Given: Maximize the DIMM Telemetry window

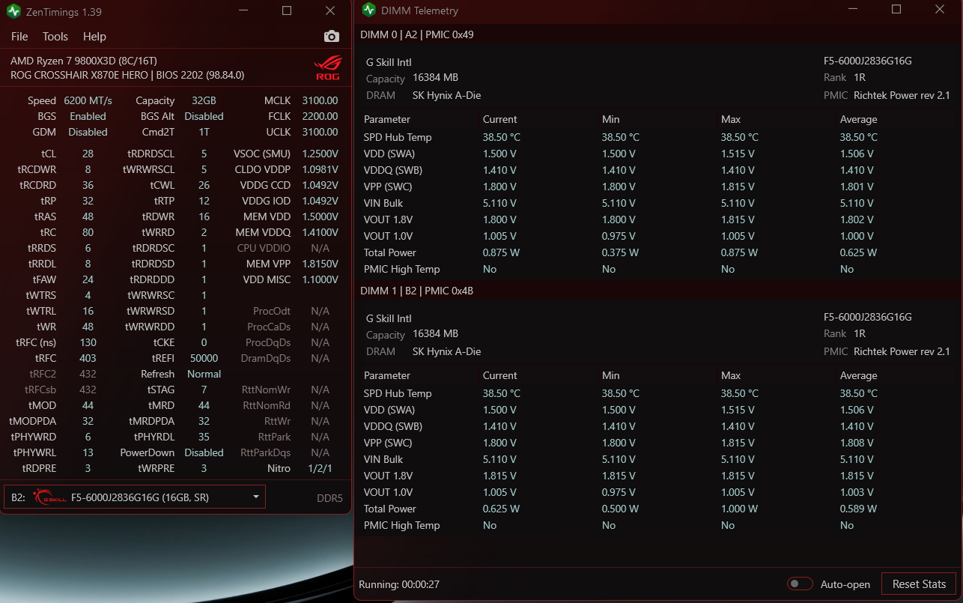Looking at the screenshot, I should coord(896,10).
